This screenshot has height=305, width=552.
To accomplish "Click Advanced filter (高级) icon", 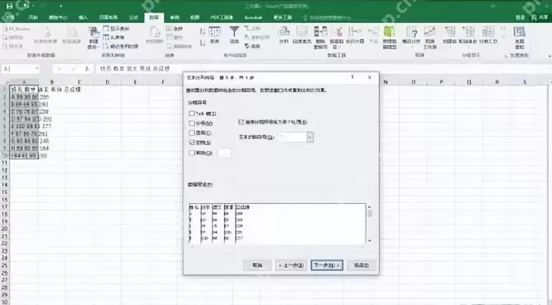I will click(x=252, y=46).
